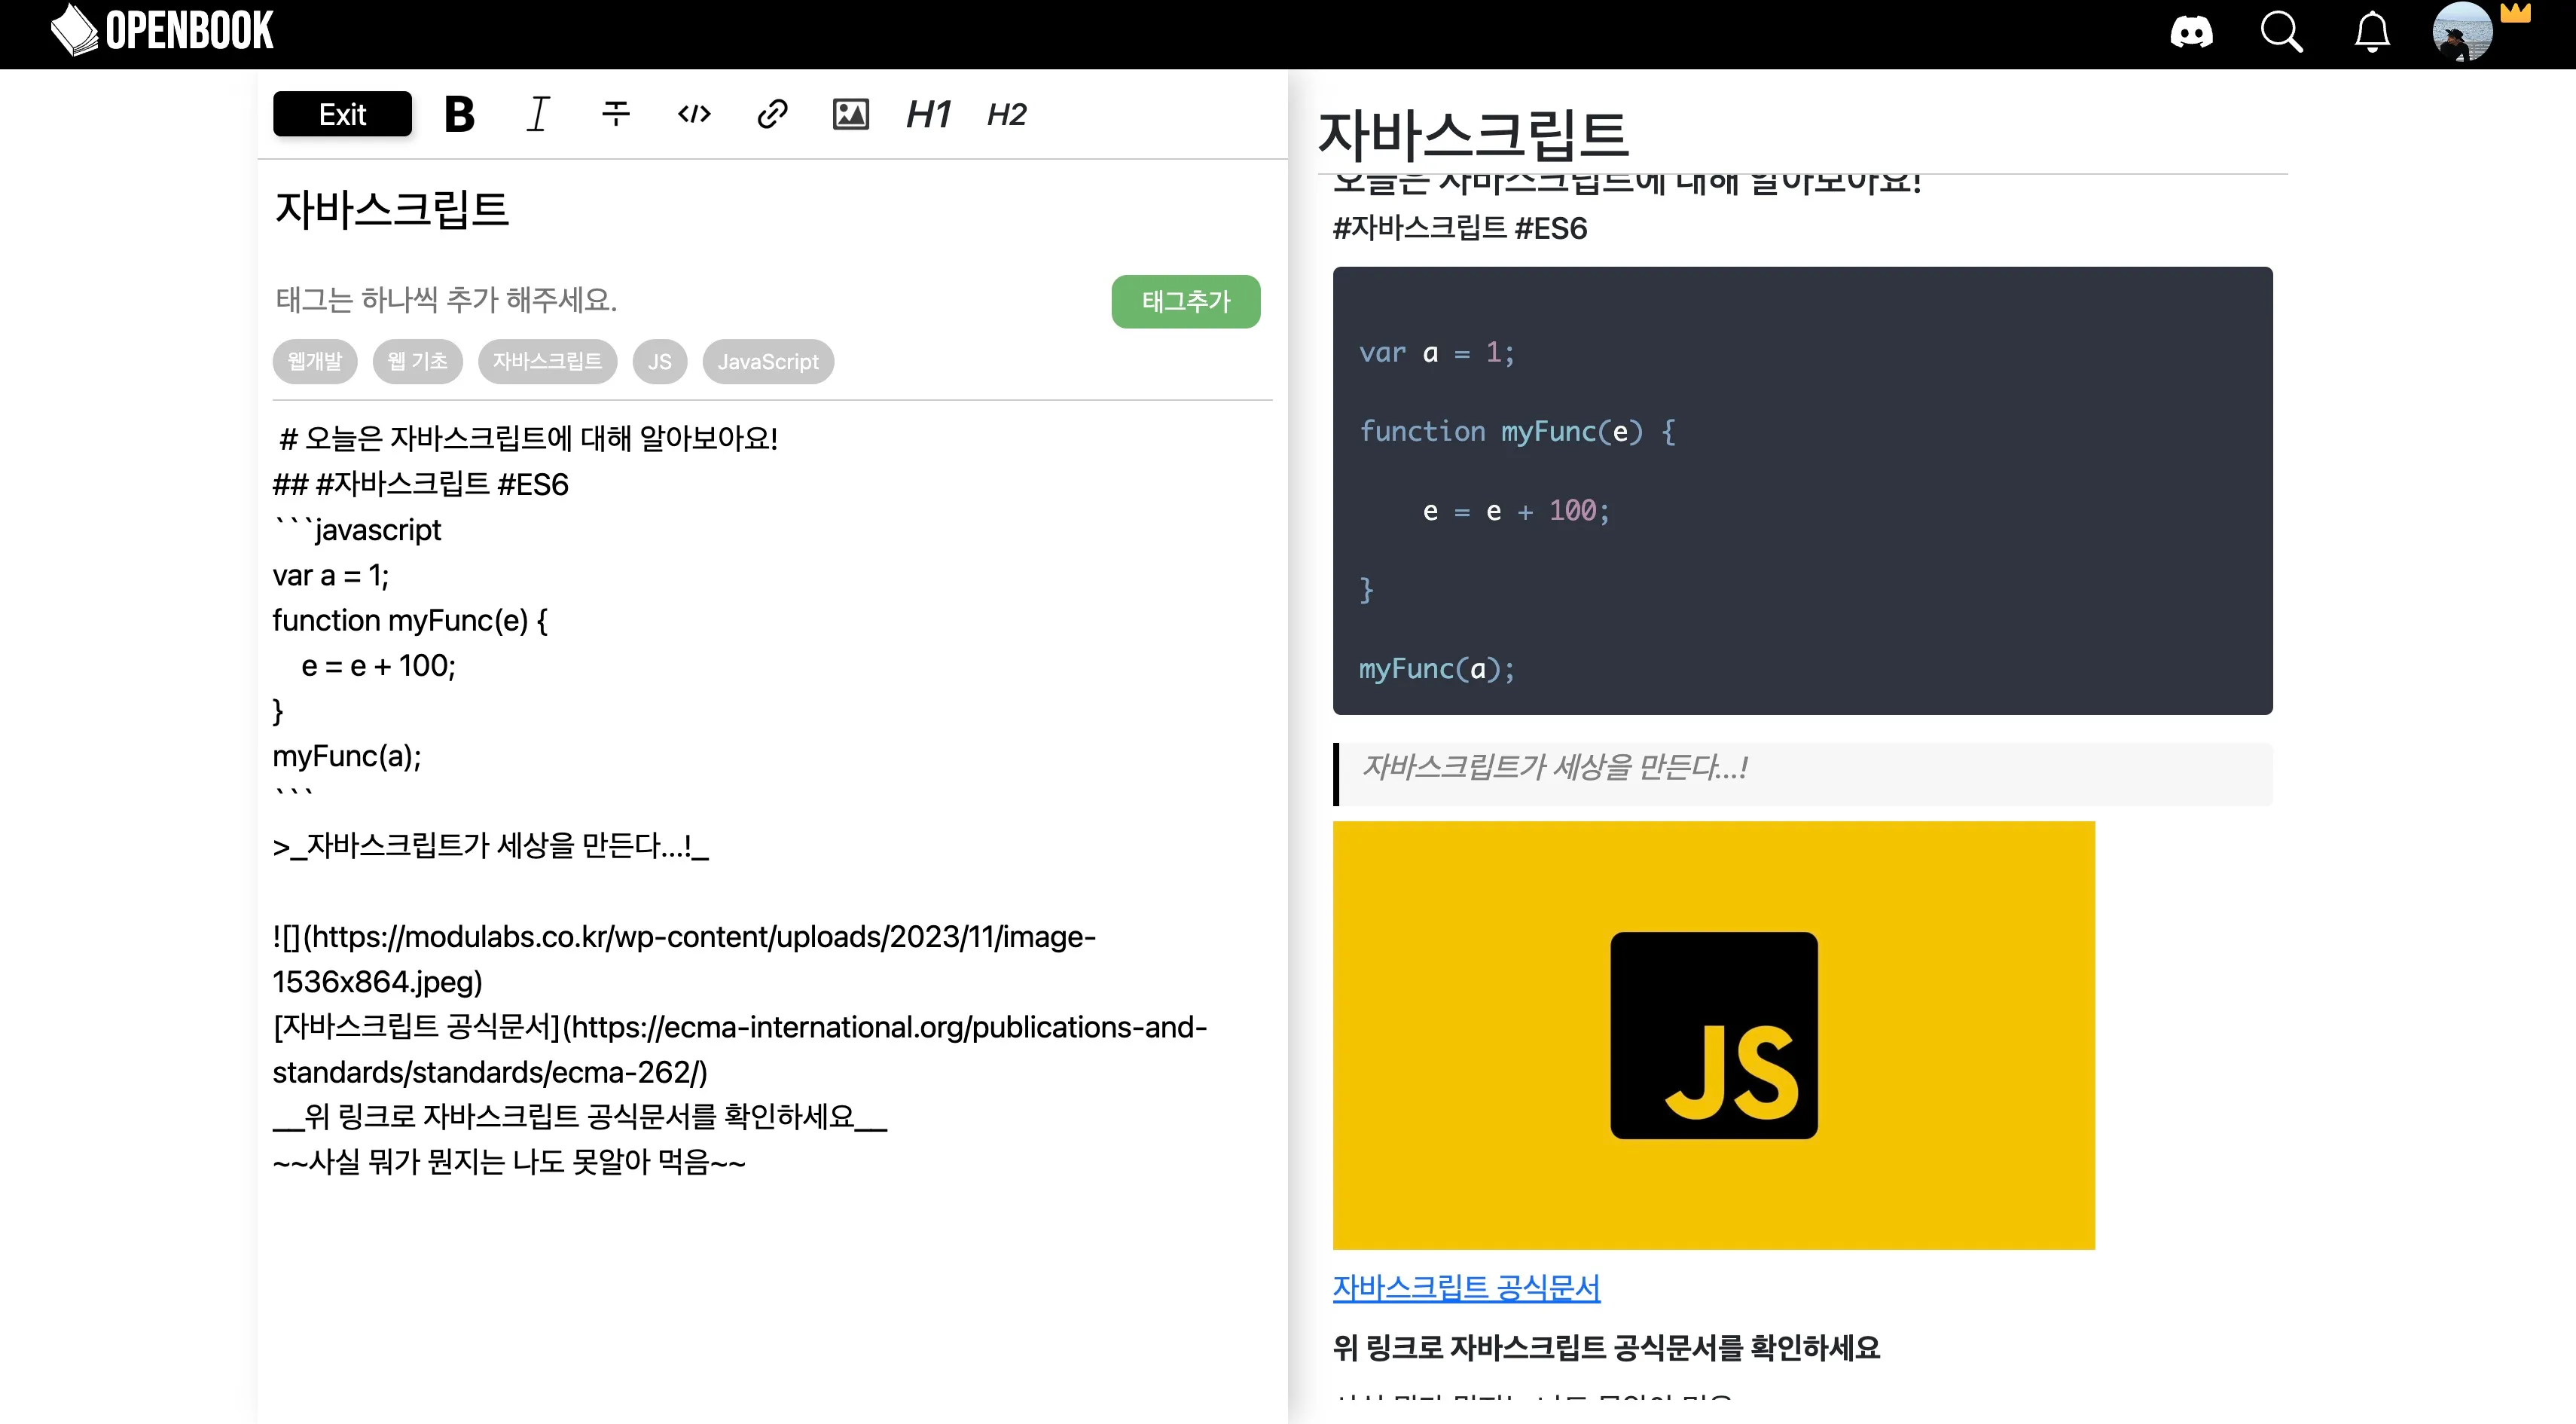Insert H1 heading
2576x1424 pixels.
click(928, 114)
